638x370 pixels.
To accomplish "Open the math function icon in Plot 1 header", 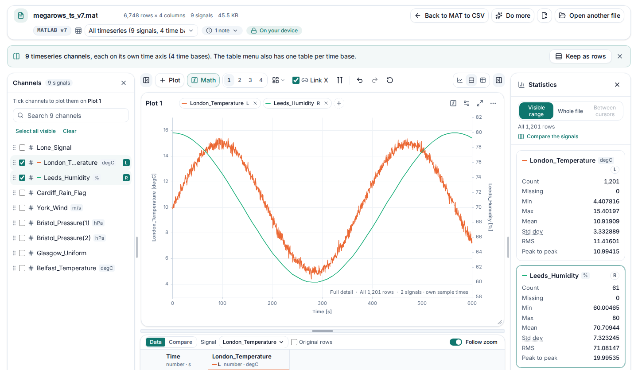I will pos(453,103).
